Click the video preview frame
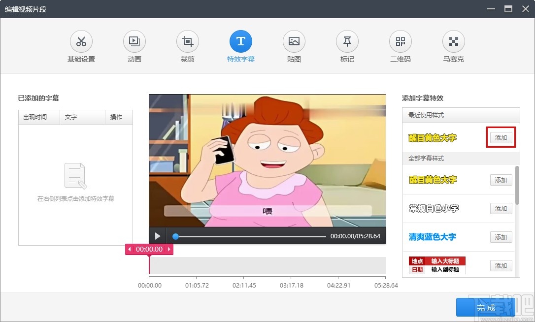 point(267,161)
